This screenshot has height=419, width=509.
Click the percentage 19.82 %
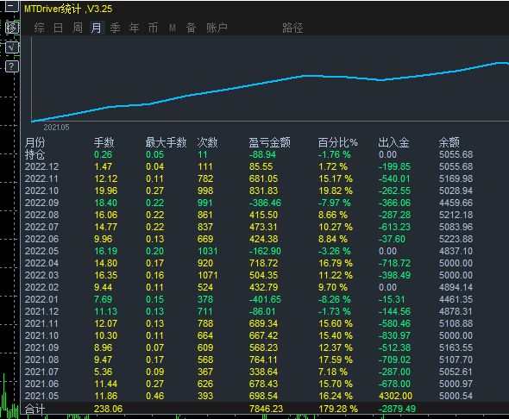[336, 191]
